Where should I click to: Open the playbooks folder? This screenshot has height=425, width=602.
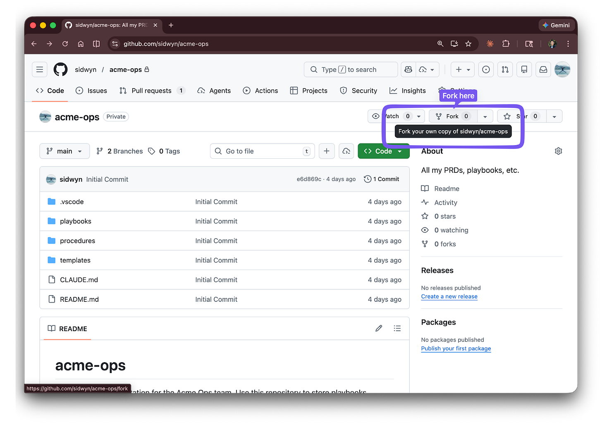[x=76, y=221]
